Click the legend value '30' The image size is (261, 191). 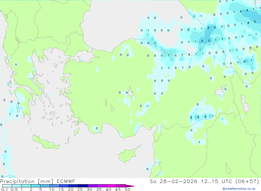pyautogui.click(x=89, y=189)
